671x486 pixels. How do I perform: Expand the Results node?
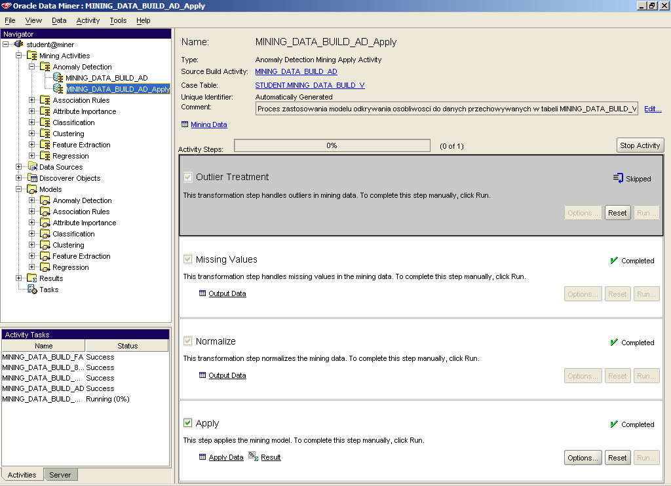[19, 278]
